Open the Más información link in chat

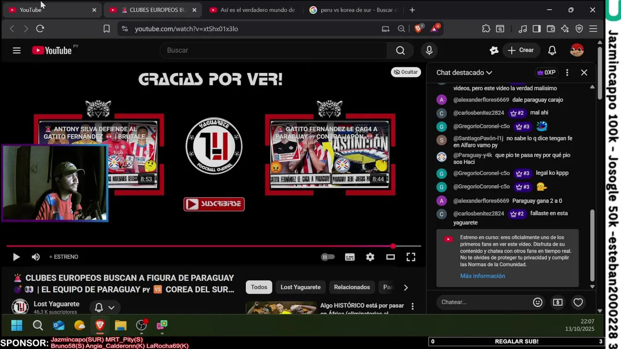pyautogui.click(x=482, y=276)
